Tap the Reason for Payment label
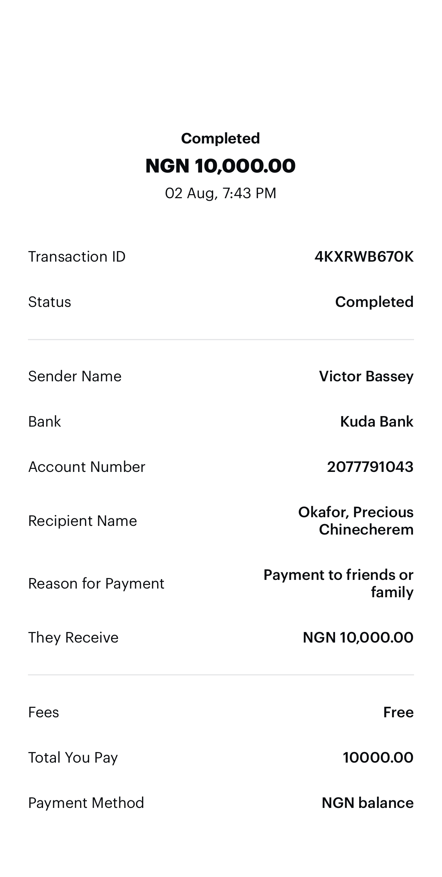 [96, 584]
